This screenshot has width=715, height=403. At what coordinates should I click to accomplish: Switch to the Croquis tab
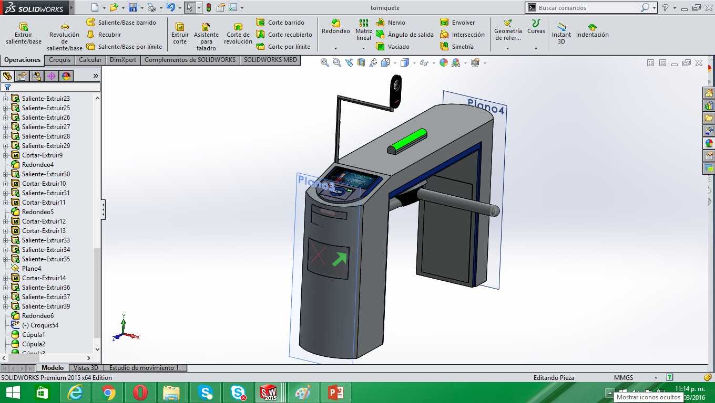click(59, 60)
